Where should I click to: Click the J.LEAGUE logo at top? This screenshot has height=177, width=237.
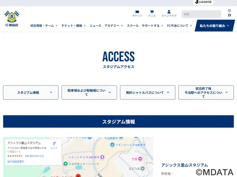pos(203,2)
